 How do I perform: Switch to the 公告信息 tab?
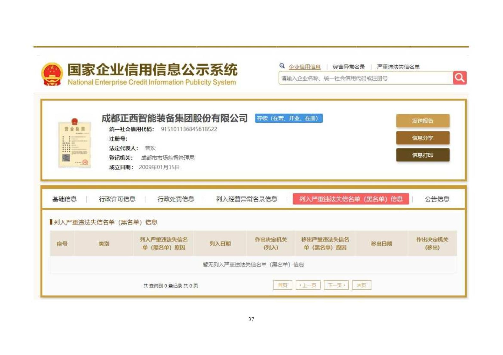[x=437, y=199]
